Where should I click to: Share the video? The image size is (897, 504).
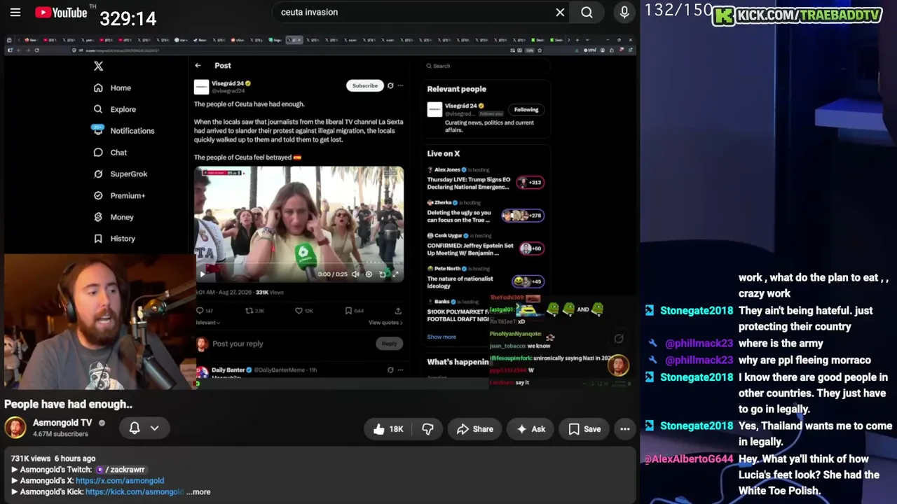point(474,429)
